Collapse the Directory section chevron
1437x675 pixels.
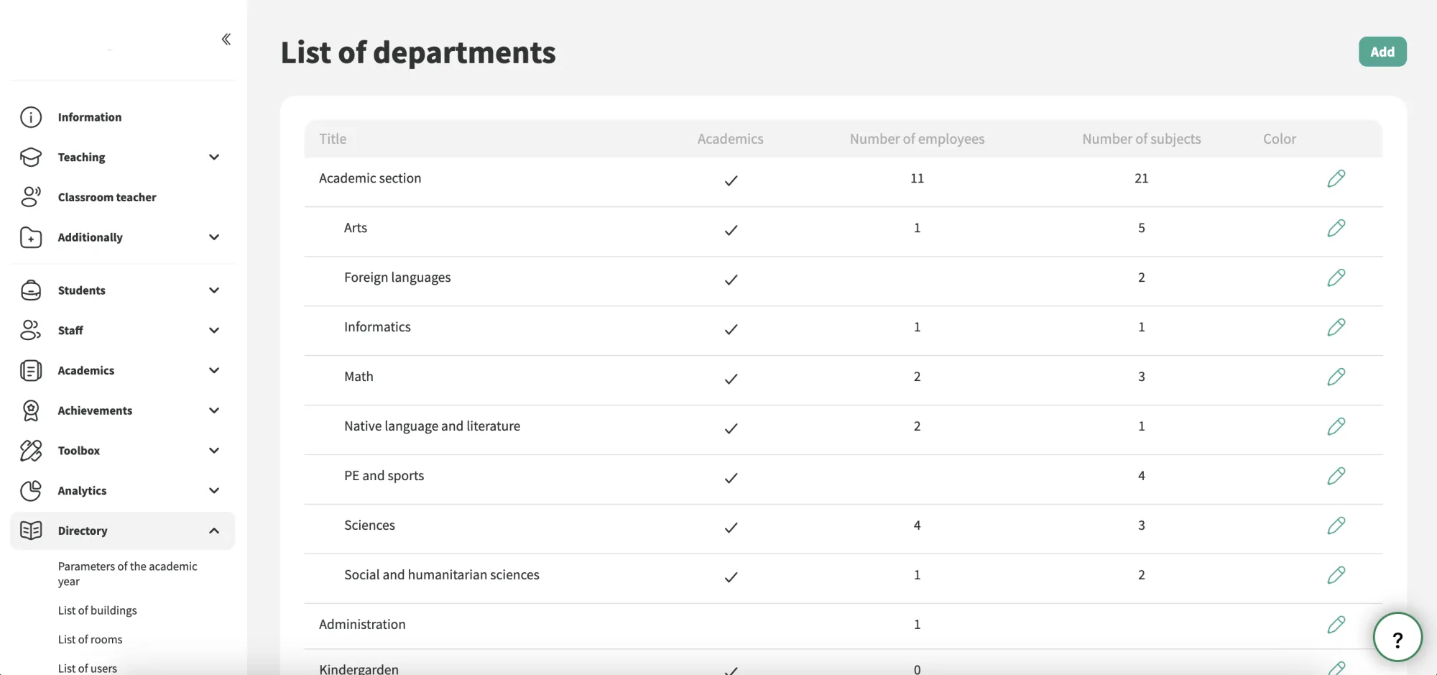pyautogui.click(x=213, y=531)
